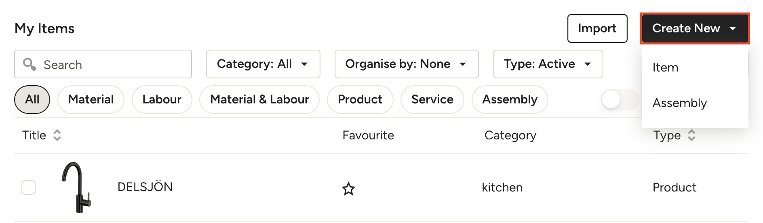
Task: Focus the Search input field
Action: pyautogui.click(x=113, y=65)
